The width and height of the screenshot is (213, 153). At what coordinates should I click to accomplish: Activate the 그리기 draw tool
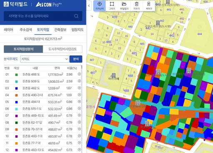coord(112,6)
